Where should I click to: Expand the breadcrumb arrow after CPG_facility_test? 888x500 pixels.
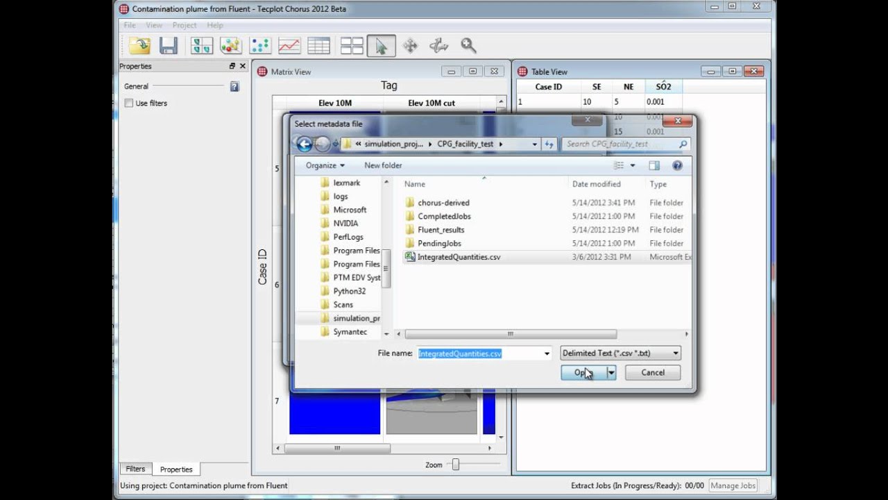coord(501,144)
